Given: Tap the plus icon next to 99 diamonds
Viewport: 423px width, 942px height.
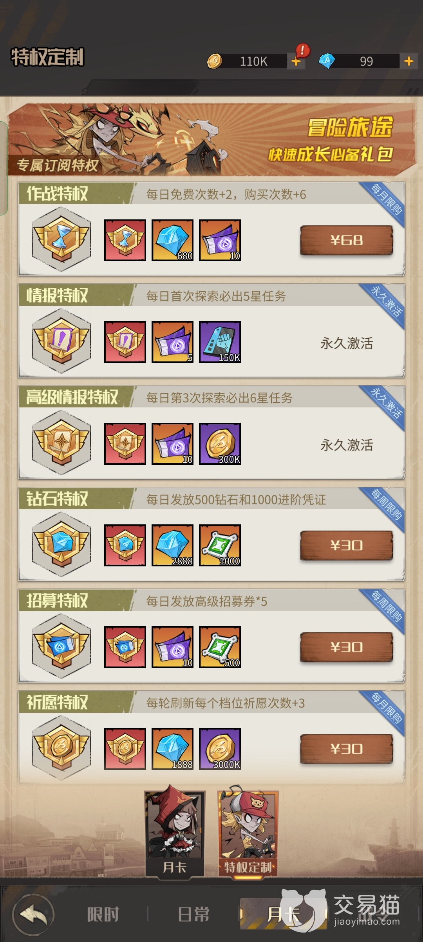Looking at the screenshot, I should click(409, 61).
